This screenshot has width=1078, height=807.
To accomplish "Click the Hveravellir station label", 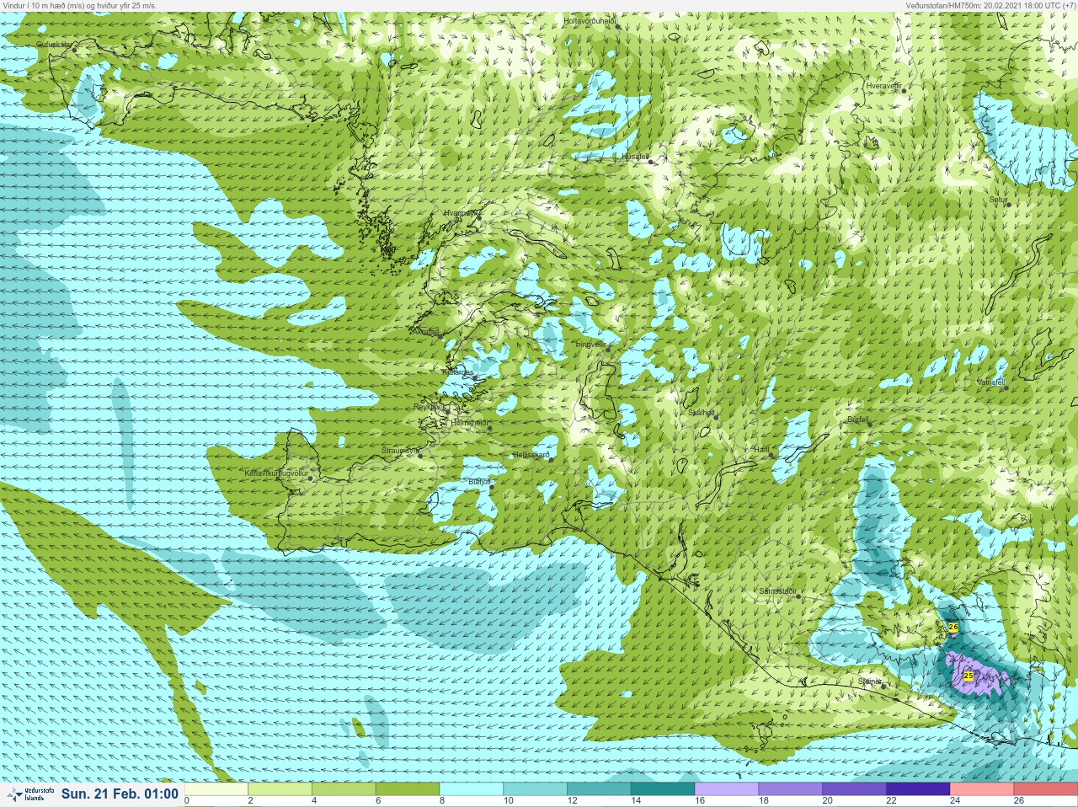I will [x=883, y=86].
